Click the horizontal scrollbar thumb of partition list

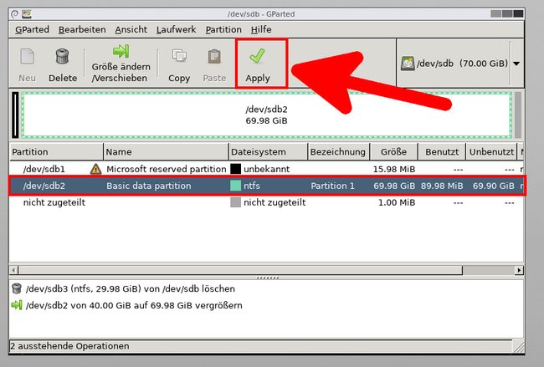240,270
